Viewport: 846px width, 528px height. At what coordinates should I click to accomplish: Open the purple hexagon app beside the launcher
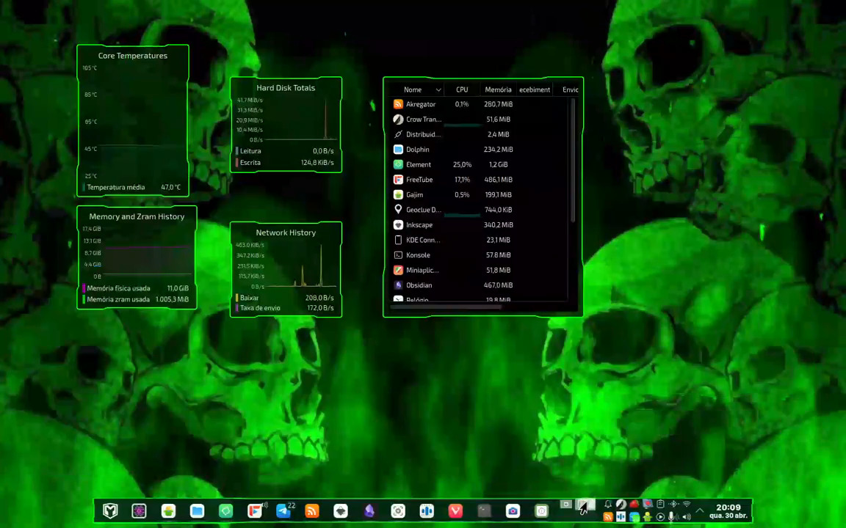(140, 510)
